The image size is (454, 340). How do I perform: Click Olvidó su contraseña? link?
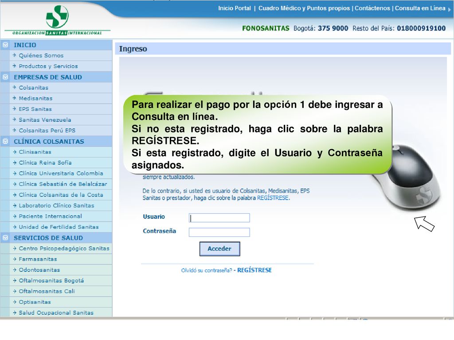(207, 270)
